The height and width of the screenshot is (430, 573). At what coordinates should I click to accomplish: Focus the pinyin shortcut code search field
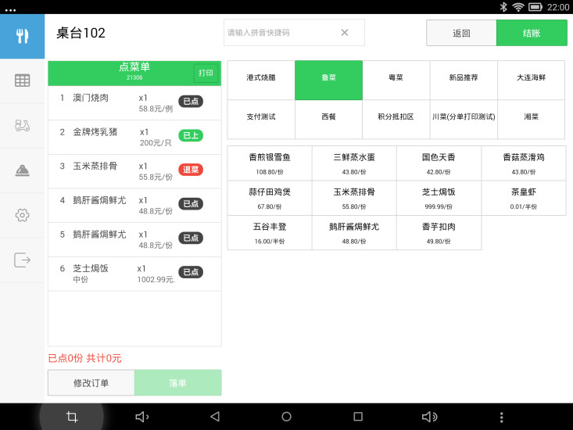click(281, 33)
